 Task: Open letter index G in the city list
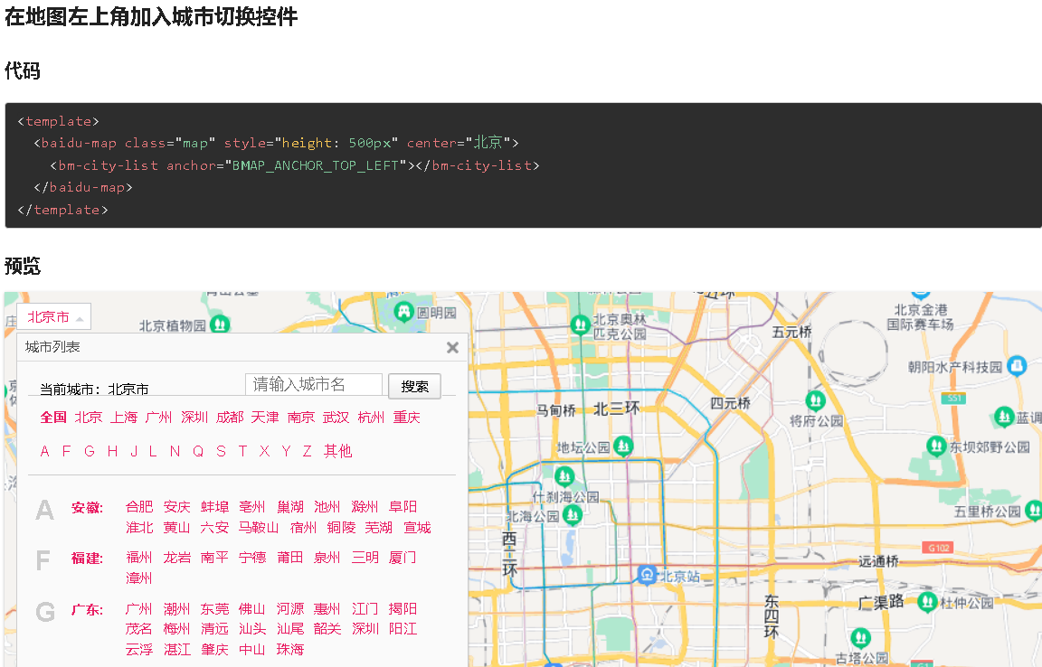click(89, 451)
